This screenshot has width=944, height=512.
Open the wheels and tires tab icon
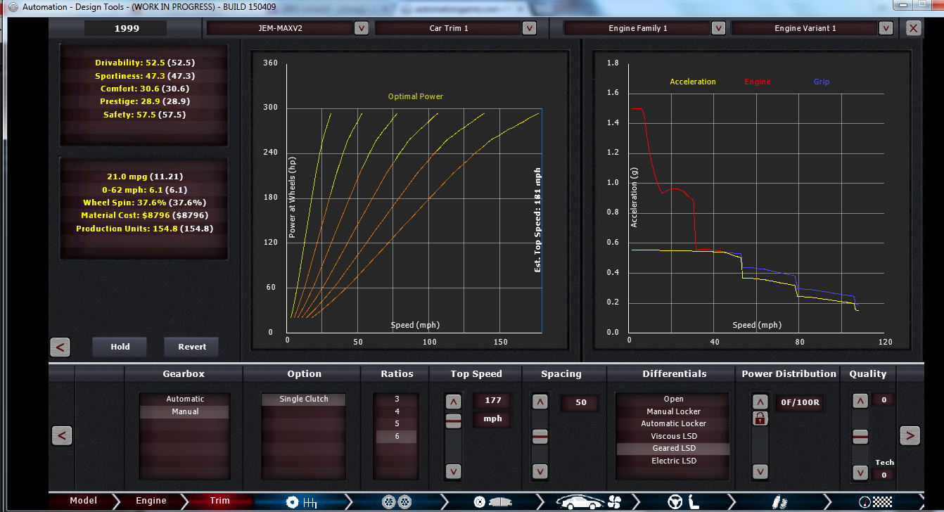(x=396, y=501)
